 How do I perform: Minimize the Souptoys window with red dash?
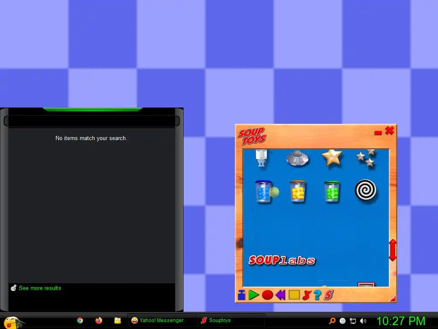point(378,133)
